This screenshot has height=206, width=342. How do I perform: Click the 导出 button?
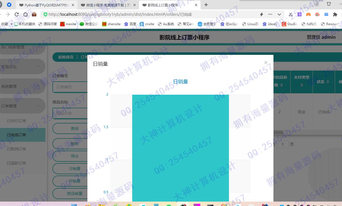[70, 156]
